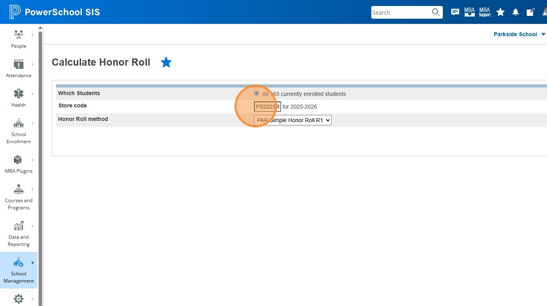Click the search magnifier icon
This screenshot has width=547, height=306.
coord(436,12)
